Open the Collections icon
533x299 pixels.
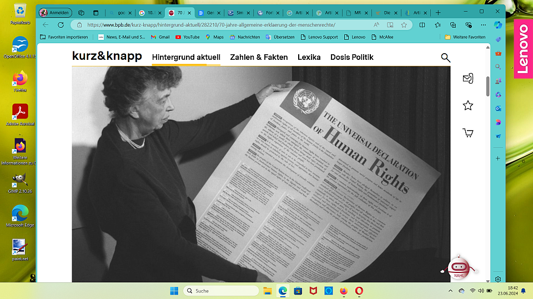(x=453, y=25)
